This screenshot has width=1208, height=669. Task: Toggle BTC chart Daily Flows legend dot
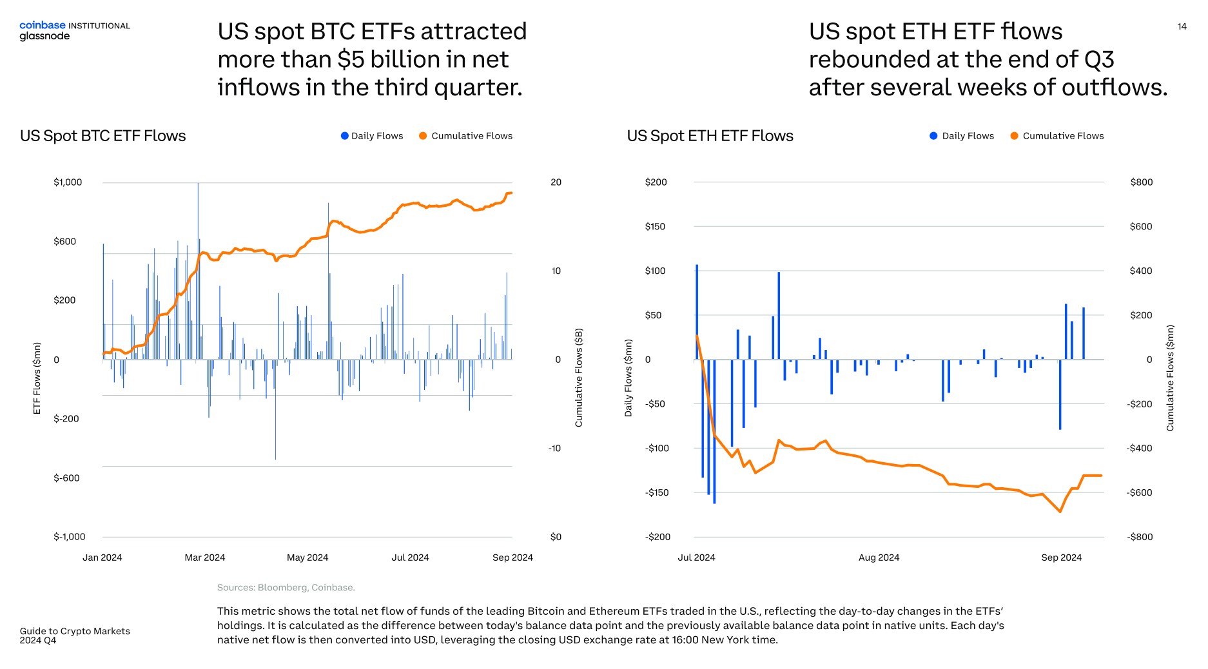[x=344, y=136]
